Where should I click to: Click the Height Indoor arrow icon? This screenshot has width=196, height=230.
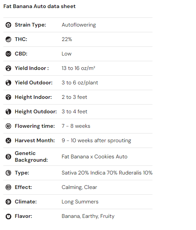tap(8, 97)
